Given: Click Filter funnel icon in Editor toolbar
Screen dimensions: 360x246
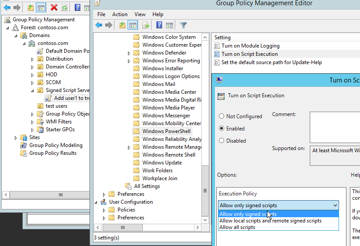Looking at the screenshot, I should [183, 25].
